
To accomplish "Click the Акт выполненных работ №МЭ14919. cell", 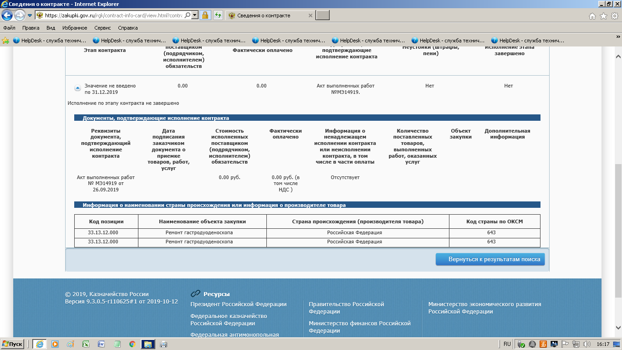I will [346, 89].
